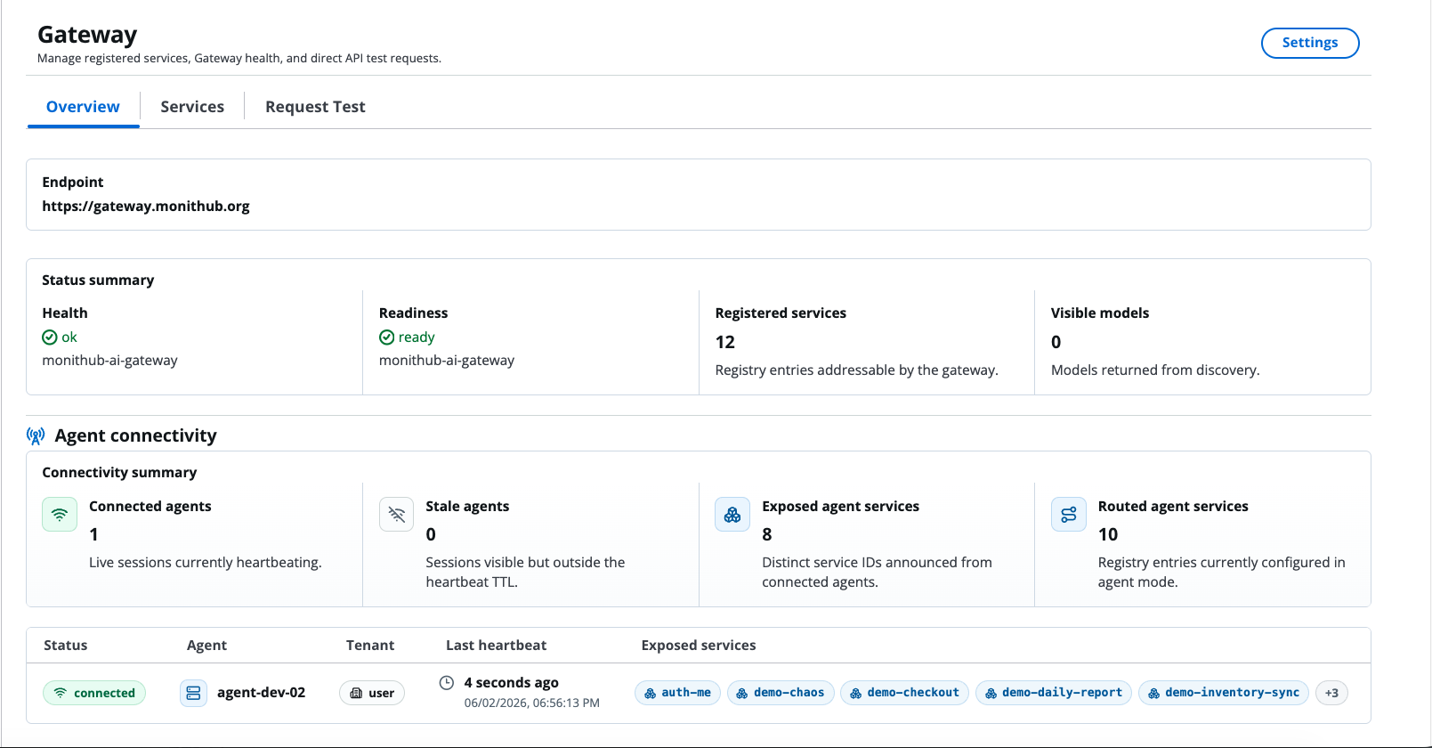Click the connected status badge
This screenshot has height=748, width=1432.
tap(94, 693)
